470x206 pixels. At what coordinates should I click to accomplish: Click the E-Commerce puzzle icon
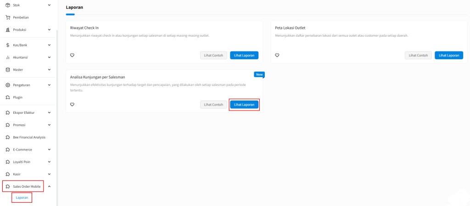click(x=8, y=150)
